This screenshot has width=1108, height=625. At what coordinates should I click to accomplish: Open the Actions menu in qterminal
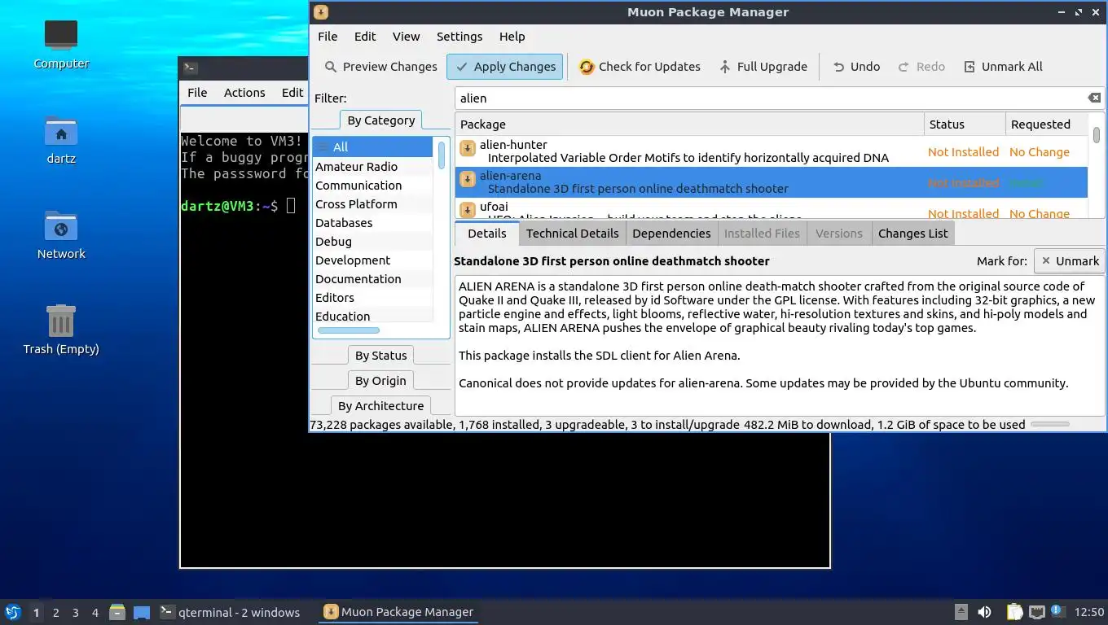click(244, 93)
